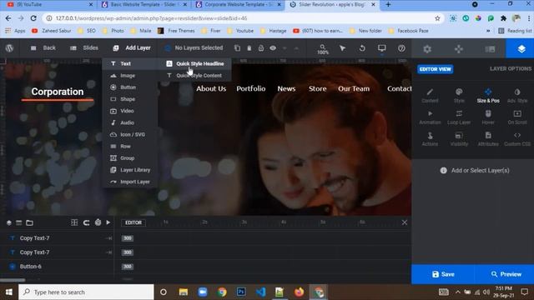The image size is (534, 300).
Task: Open the Custom CSS panel
Action: coord(517,139)
